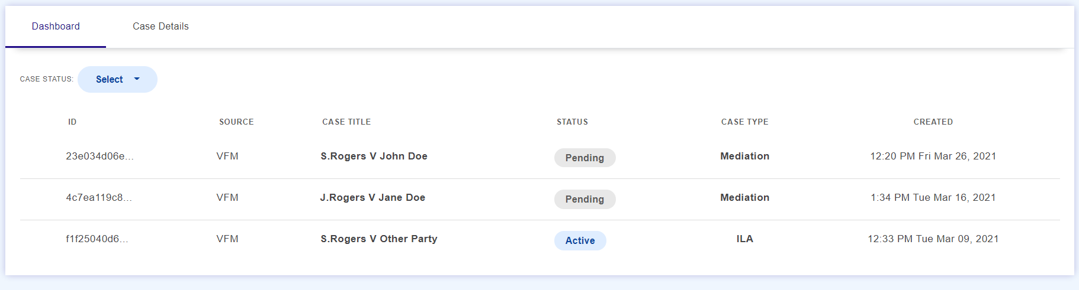Click case ID f1f25040d6...
Image resolution: width=1079 pixels, height=290 pixels.
tap(97, 239)
